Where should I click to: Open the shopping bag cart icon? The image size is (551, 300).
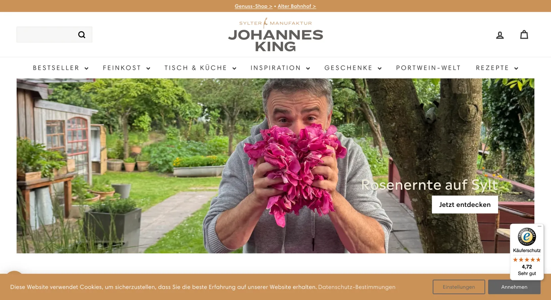(524, 35)
